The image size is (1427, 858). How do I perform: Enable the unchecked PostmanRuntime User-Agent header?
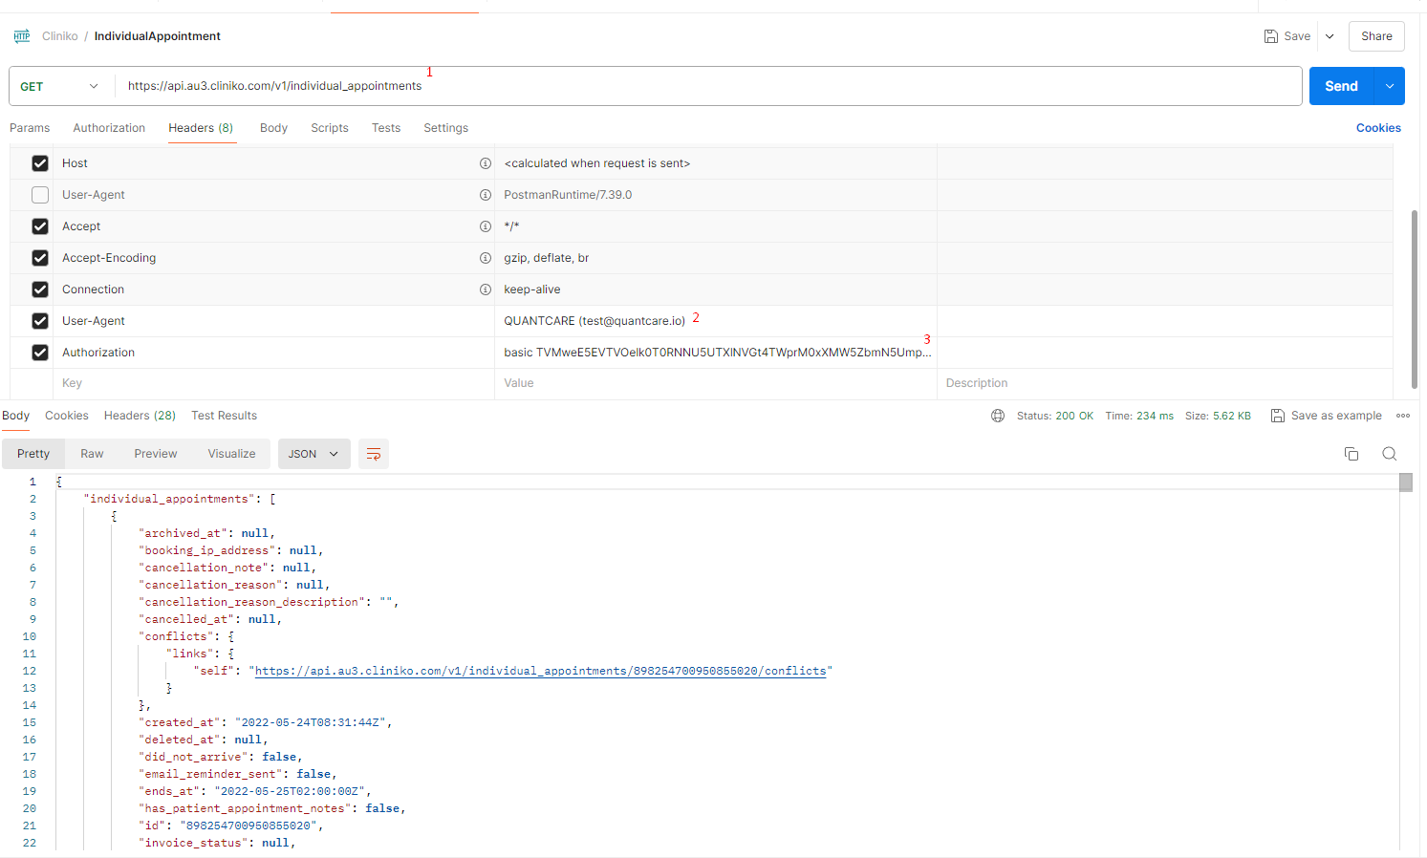coord(40,195)
